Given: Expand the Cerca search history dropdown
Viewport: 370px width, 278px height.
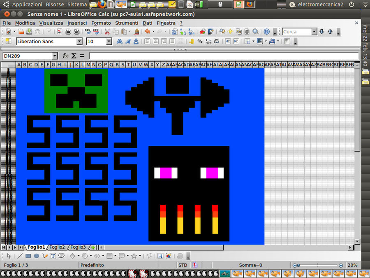Looking at the screenshot, I should (314, 32).
